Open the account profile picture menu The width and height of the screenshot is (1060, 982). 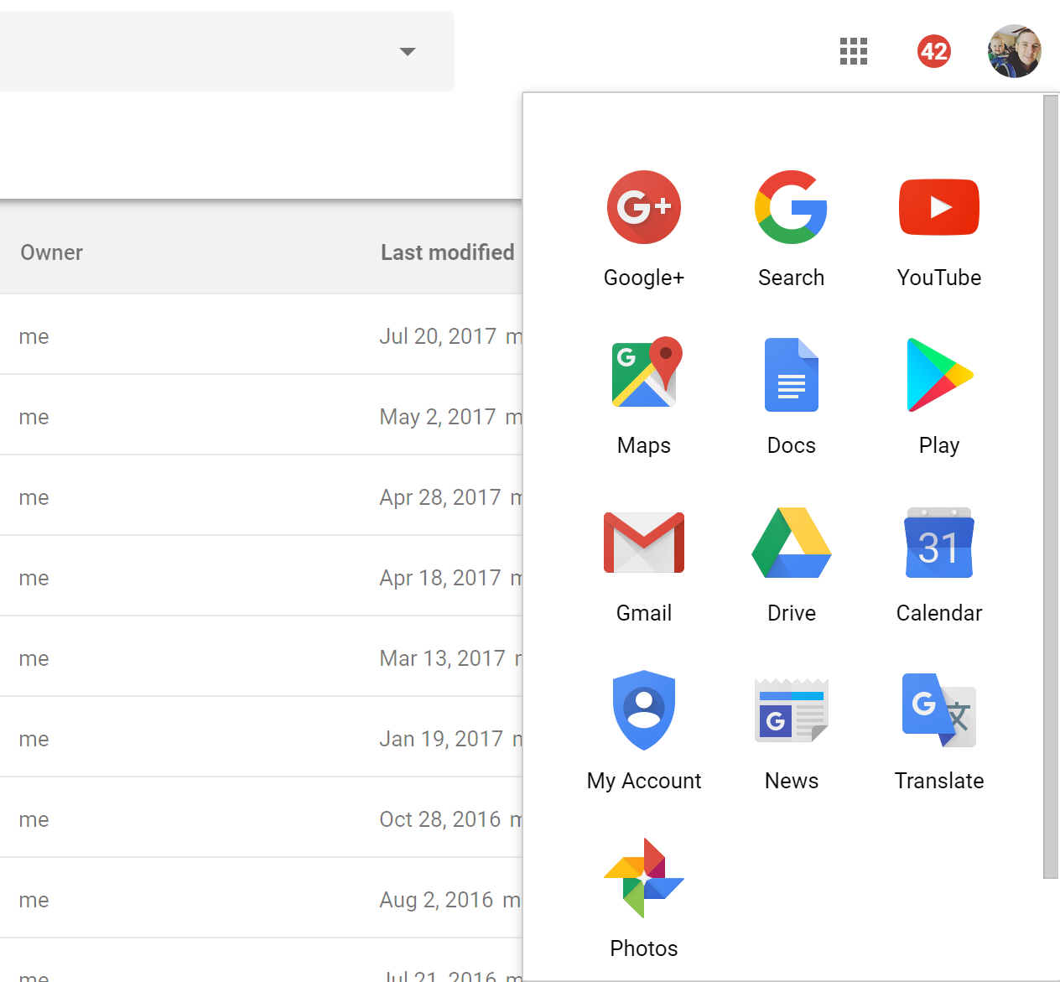1015,51
